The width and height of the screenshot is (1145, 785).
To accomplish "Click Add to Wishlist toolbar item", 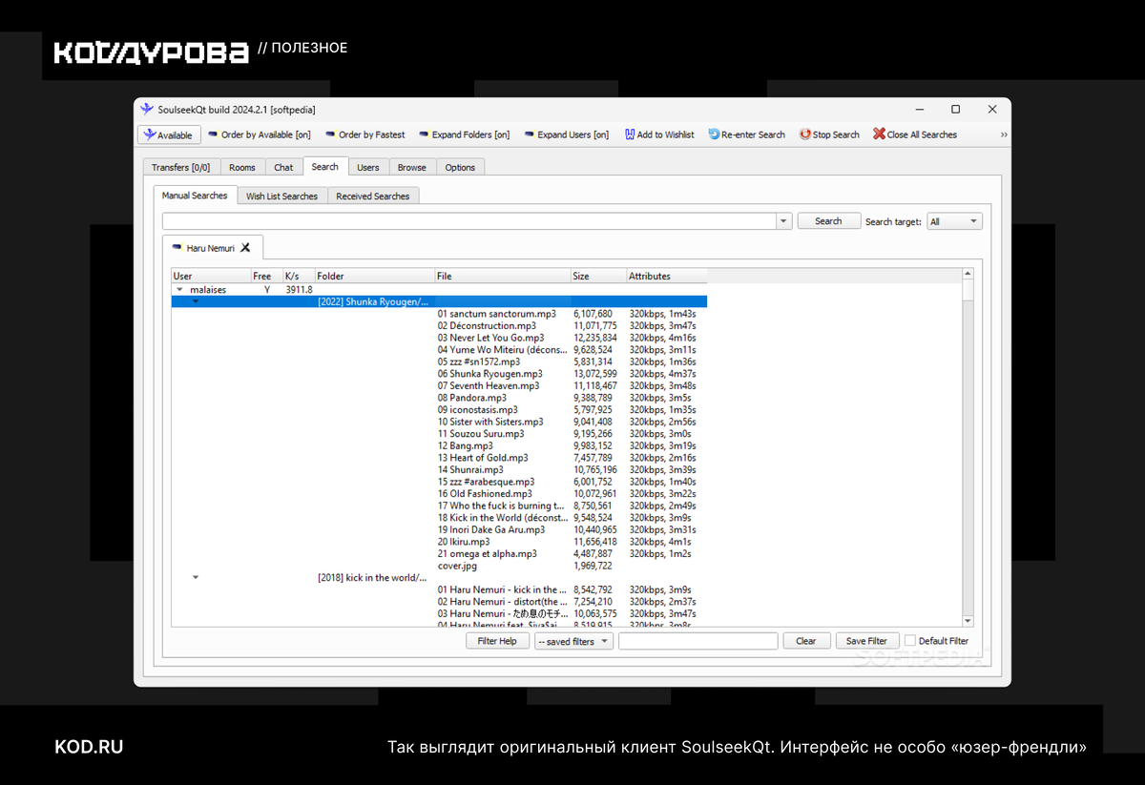I will tap(659, 135).
